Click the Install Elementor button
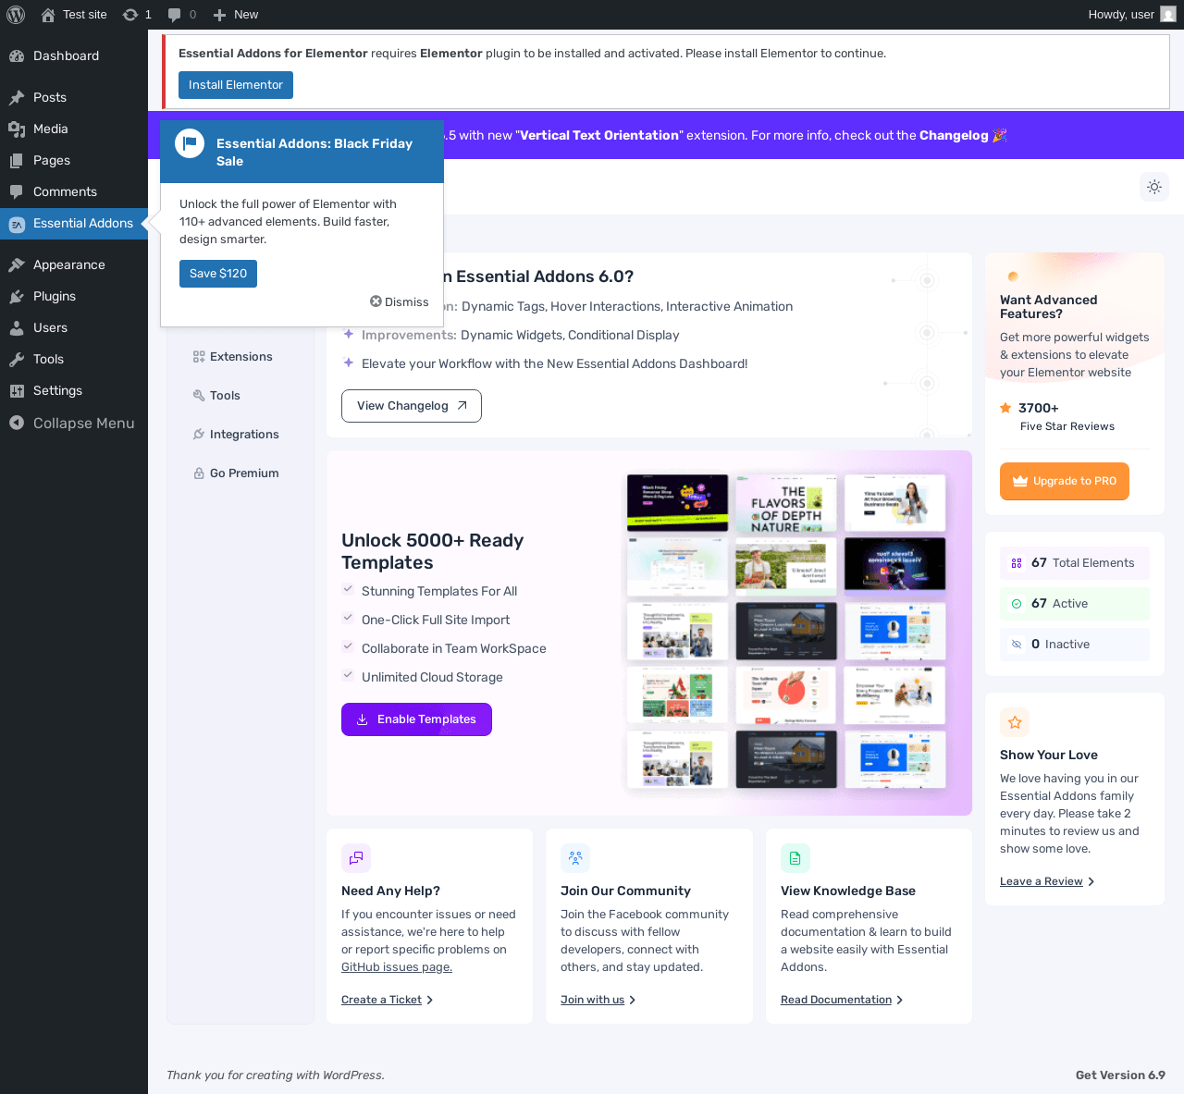 click(x=236, y=85)
